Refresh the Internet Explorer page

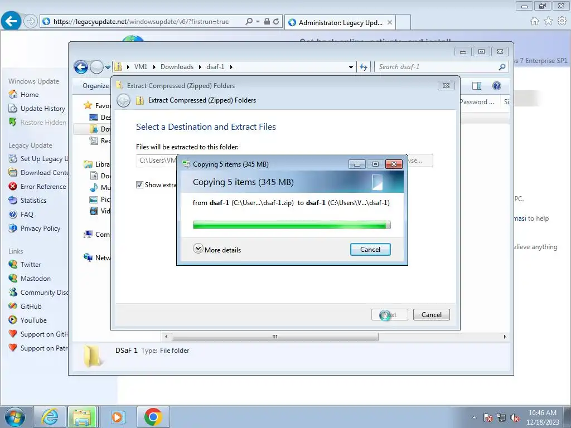pos(276,22)
